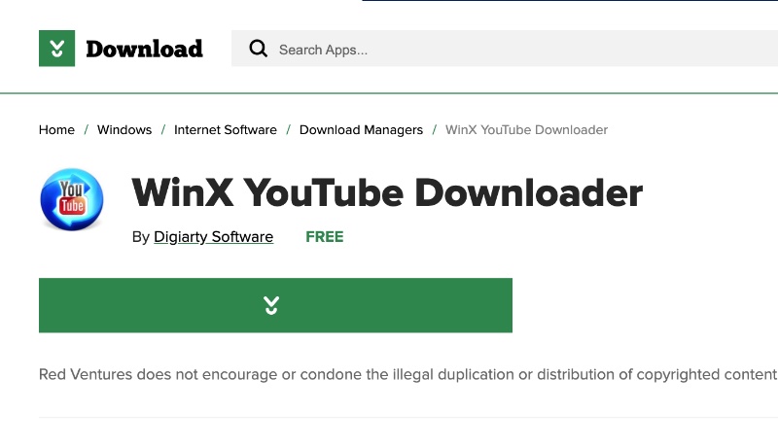Open the Windows breadcrumb link

click(x=124, y=130)
